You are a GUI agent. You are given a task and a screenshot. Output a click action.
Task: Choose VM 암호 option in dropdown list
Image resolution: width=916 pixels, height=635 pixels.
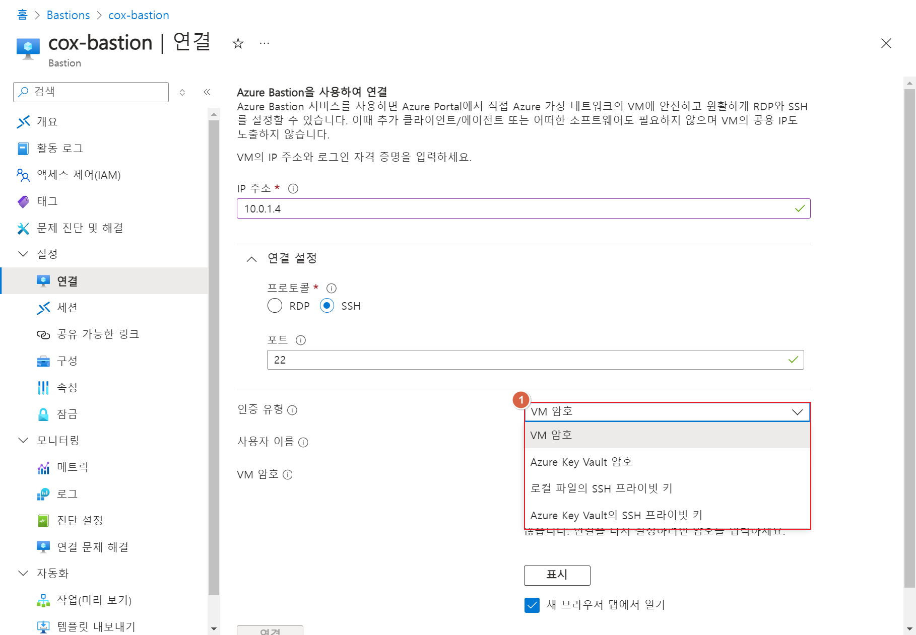point(667,435)
